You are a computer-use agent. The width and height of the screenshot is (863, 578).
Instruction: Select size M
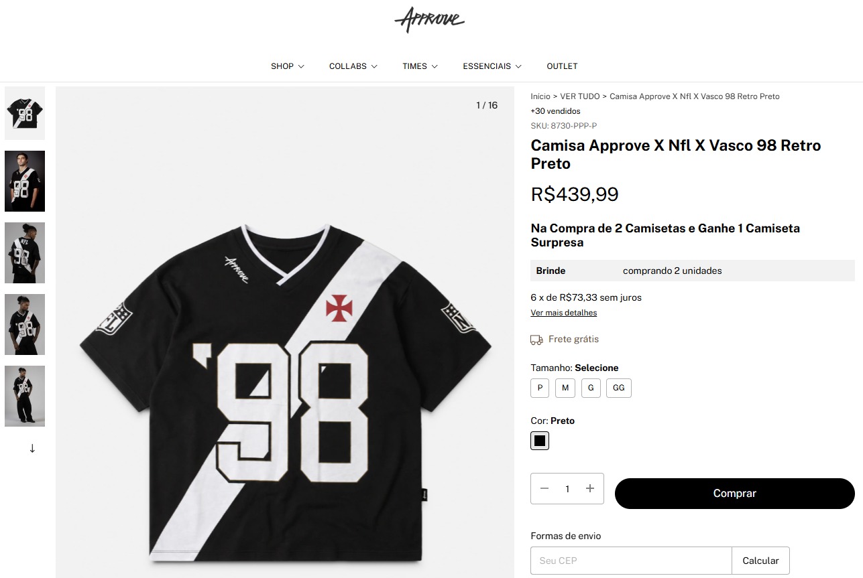coord(565,388)
